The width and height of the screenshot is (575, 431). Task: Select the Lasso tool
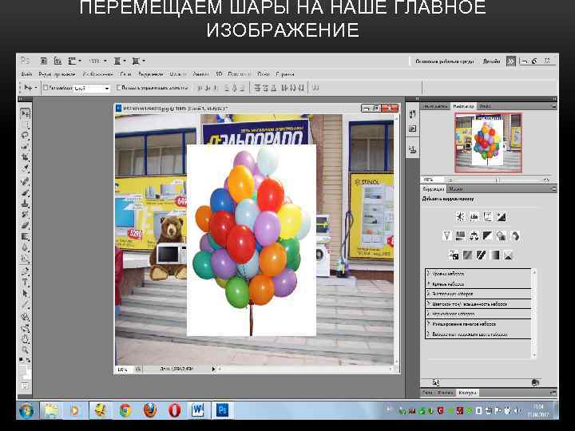point(25,136)
